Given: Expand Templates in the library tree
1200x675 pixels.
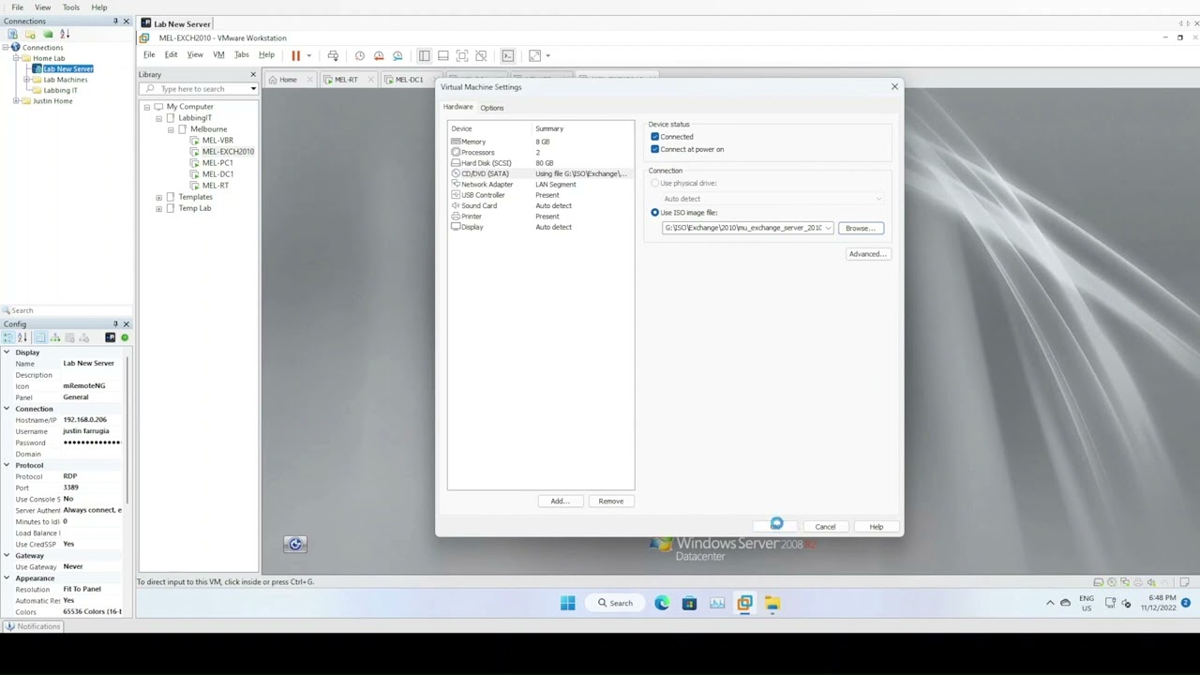Looking at the screenshot, I should (x=159, y=197).
